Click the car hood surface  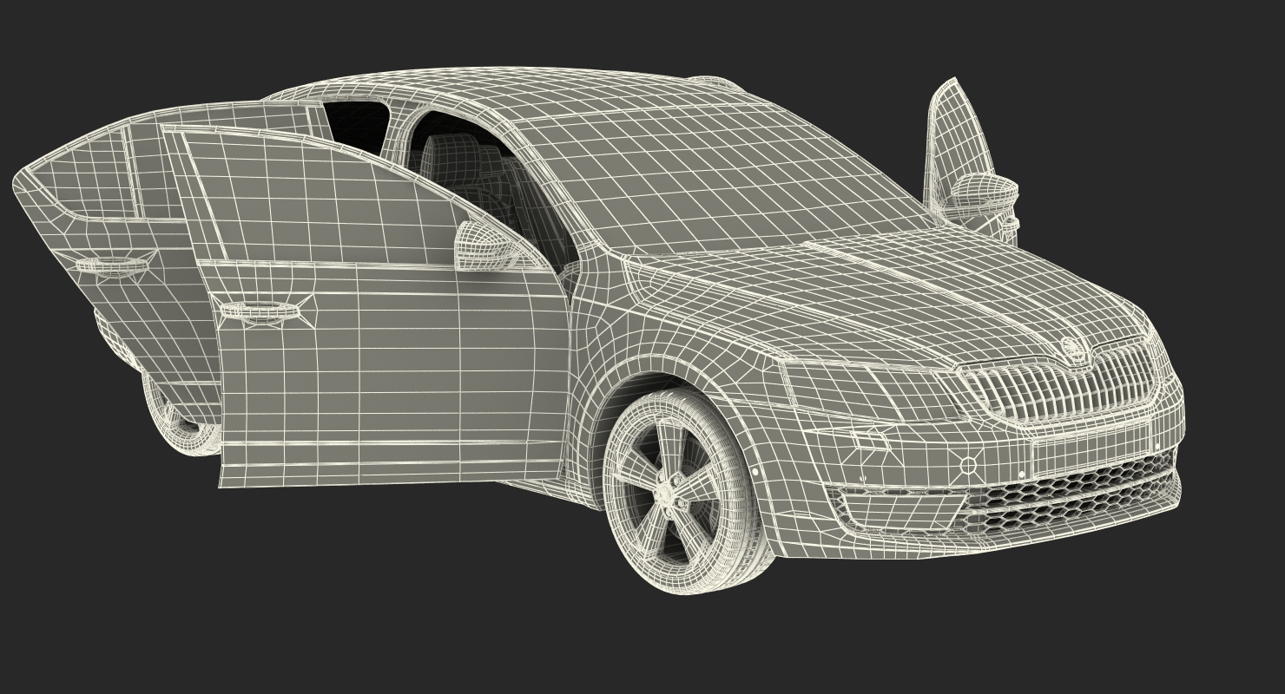point(886,295)
